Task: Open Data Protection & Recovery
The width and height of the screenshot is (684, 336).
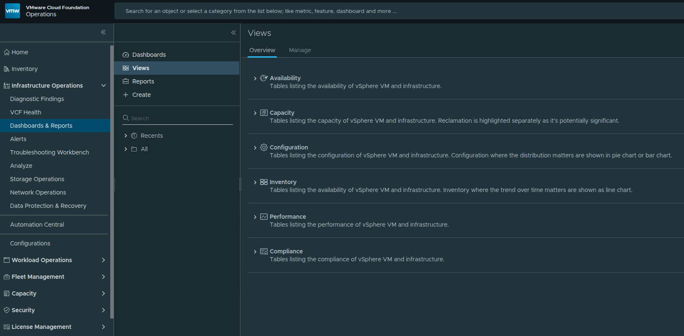Action: [x=54, y=206]
